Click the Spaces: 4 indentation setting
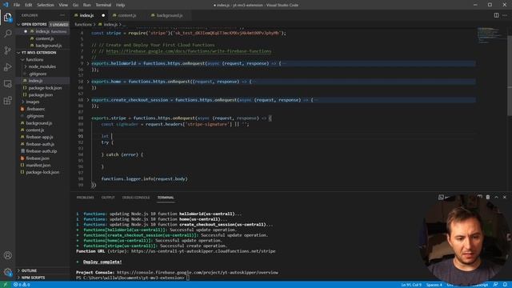 coord(434,285)
